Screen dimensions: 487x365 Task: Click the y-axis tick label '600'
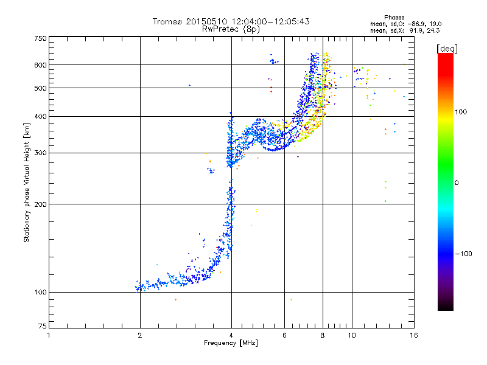click(41, 65)
